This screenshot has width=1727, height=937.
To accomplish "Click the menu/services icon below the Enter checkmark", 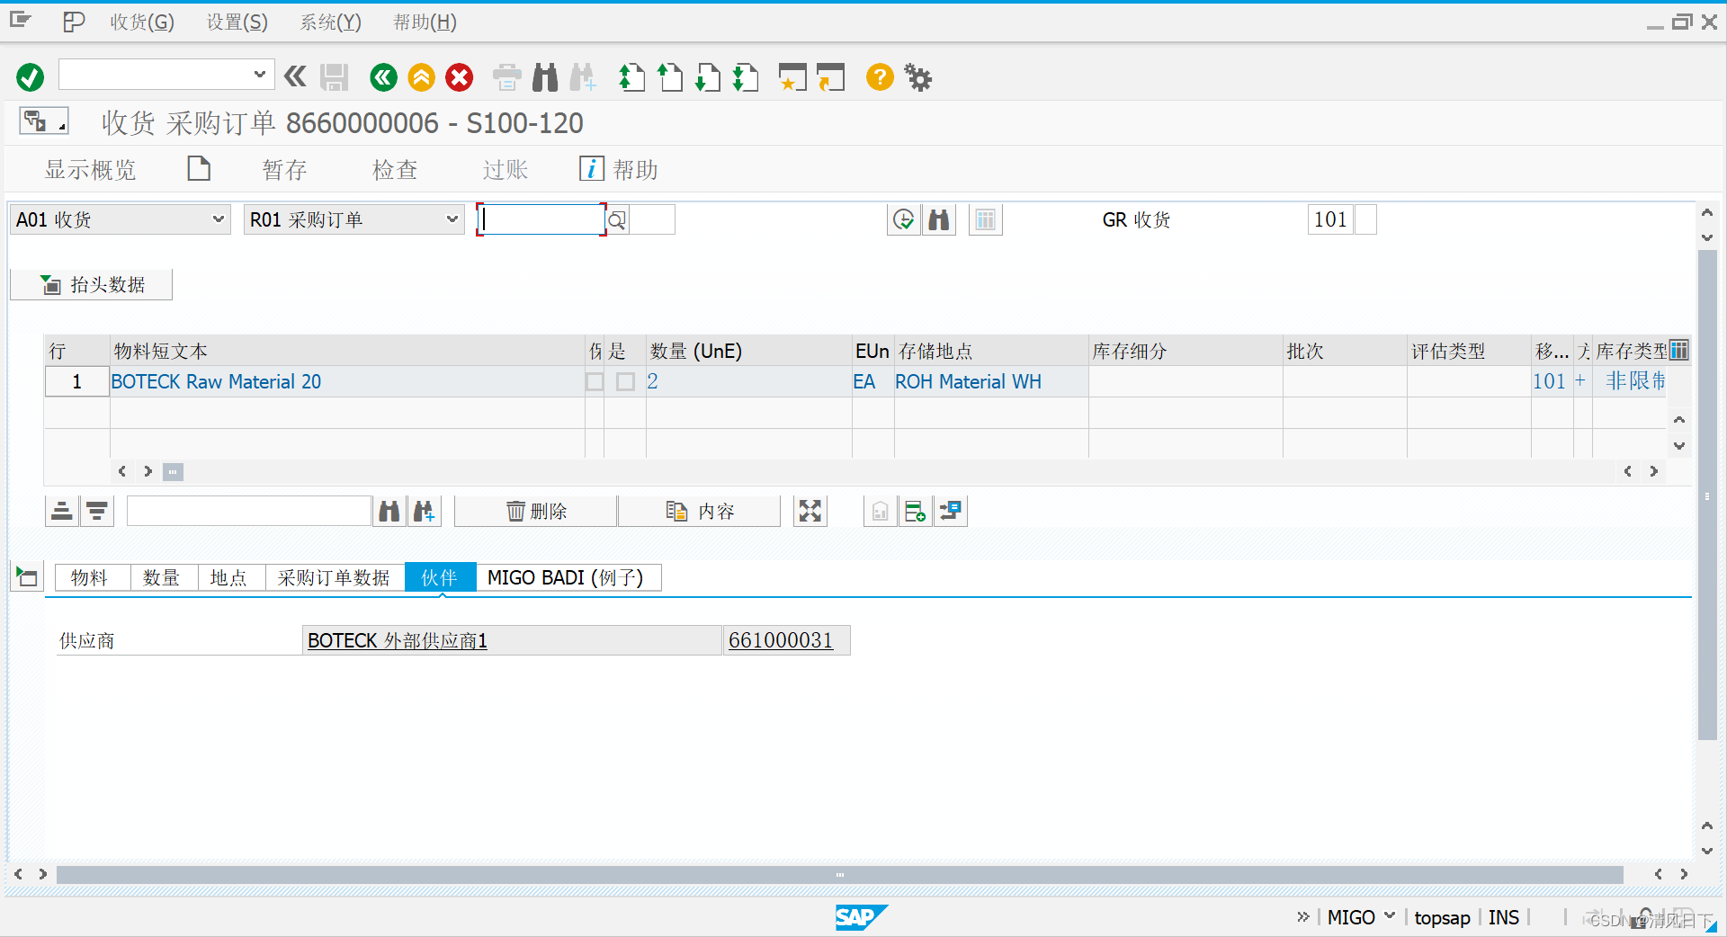I will point(43,120).
